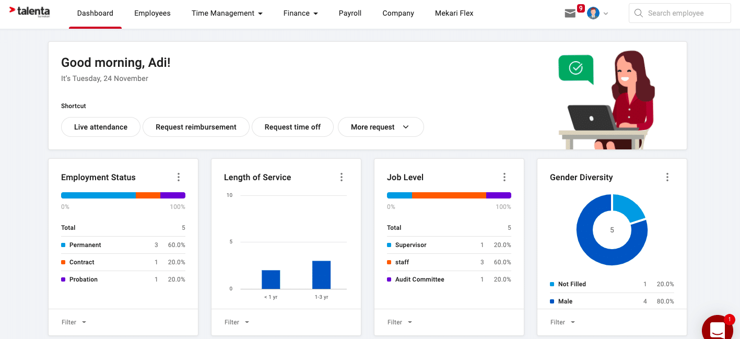Expand the More request dropdown
The height and width of the screenshot is (339, 740).
pyautogui.click(x=380, y=127)
